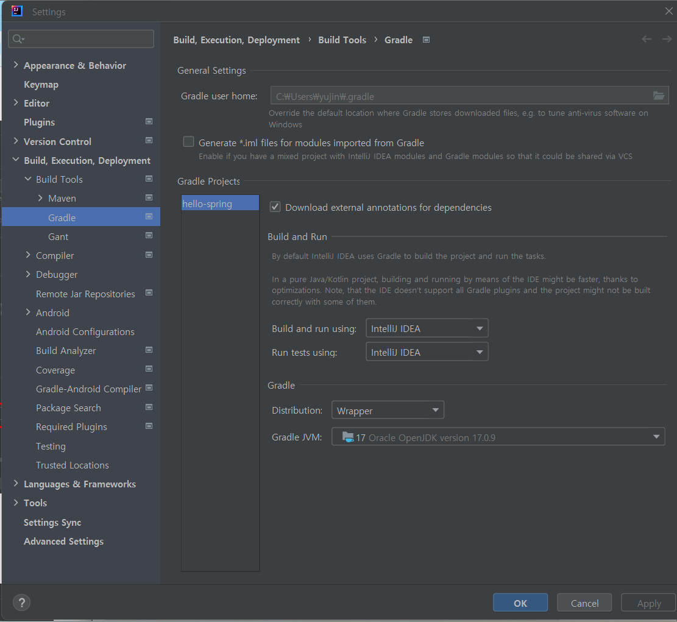Click the project-level icon next to Gradle breadcrumb
677x622 pixels.
click(426, 40)
